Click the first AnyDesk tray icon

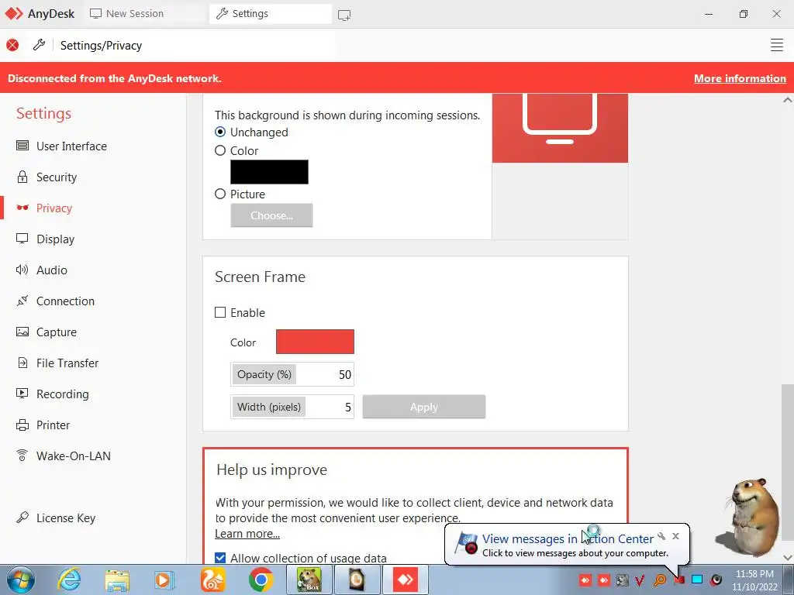(585, 580)
